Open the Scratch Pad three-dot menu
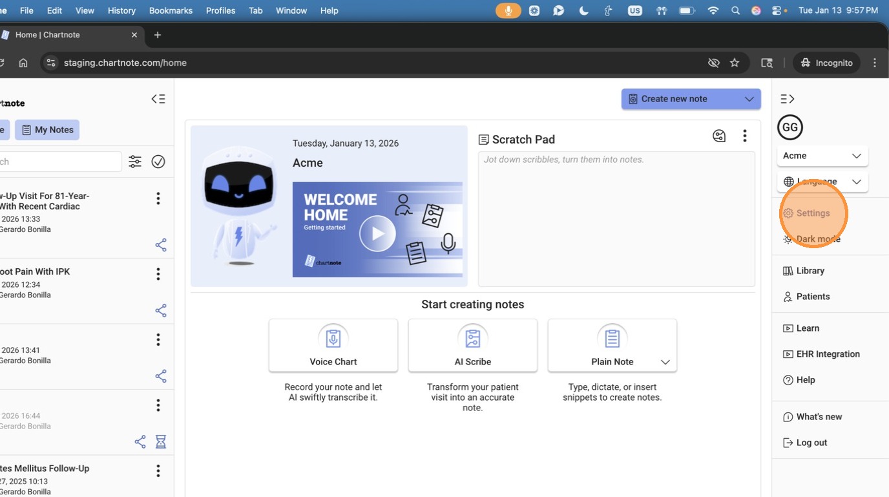The height and width of the screenshot is (497, 889). click(x=745, y=136)
